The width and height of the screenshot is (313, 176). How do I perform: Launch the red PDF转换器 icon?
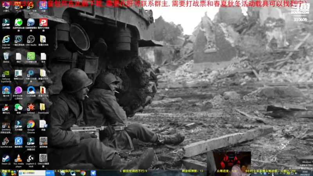coord(43,24)
